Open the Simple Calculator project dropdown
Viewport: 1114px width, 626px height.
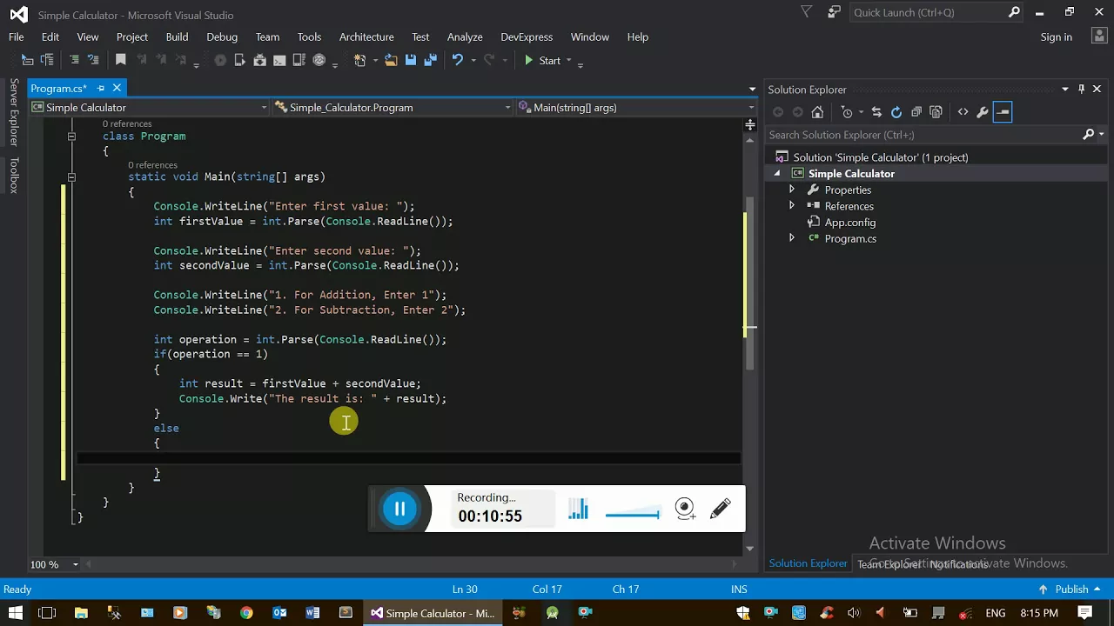click(x=265, y=108)
